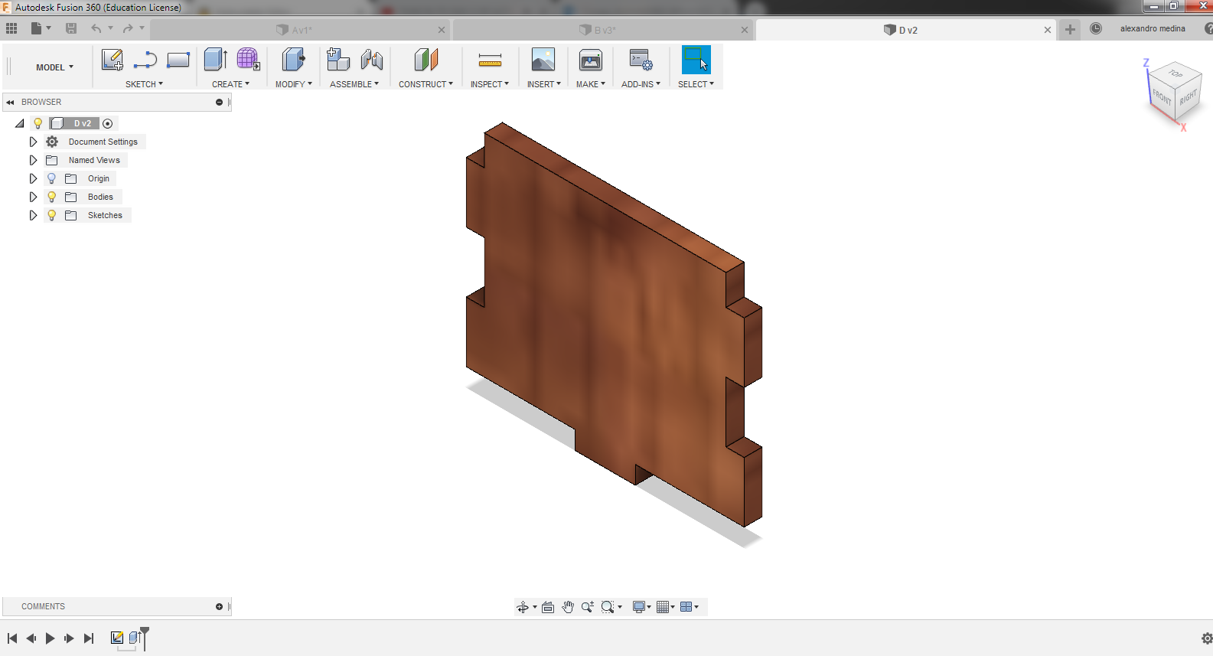Click the ViewCube TOP face

1176,74
